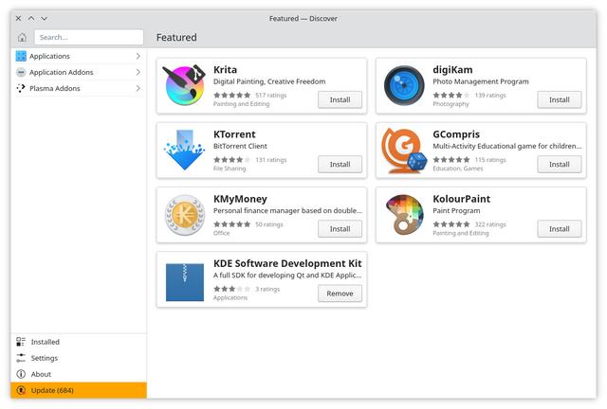Expand the Applications category chevron

pos(138,56)
